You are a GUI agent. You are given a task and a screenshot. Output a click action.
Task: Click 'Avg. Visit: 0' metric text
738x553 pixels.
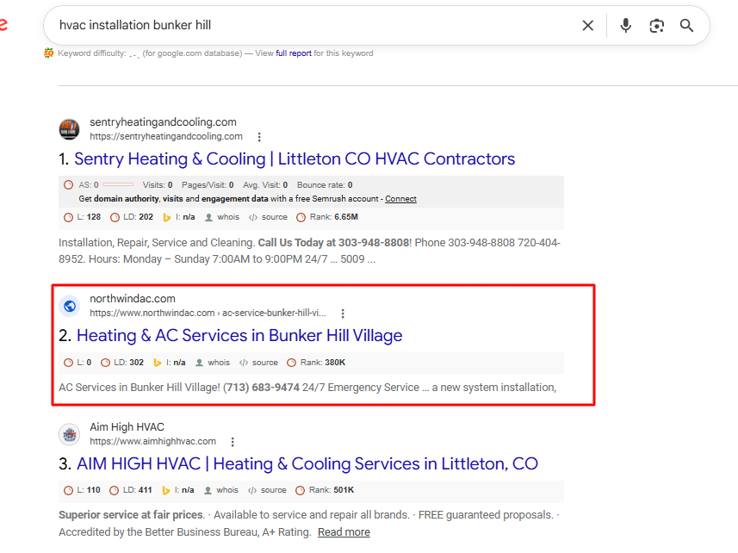coord(265,185)
